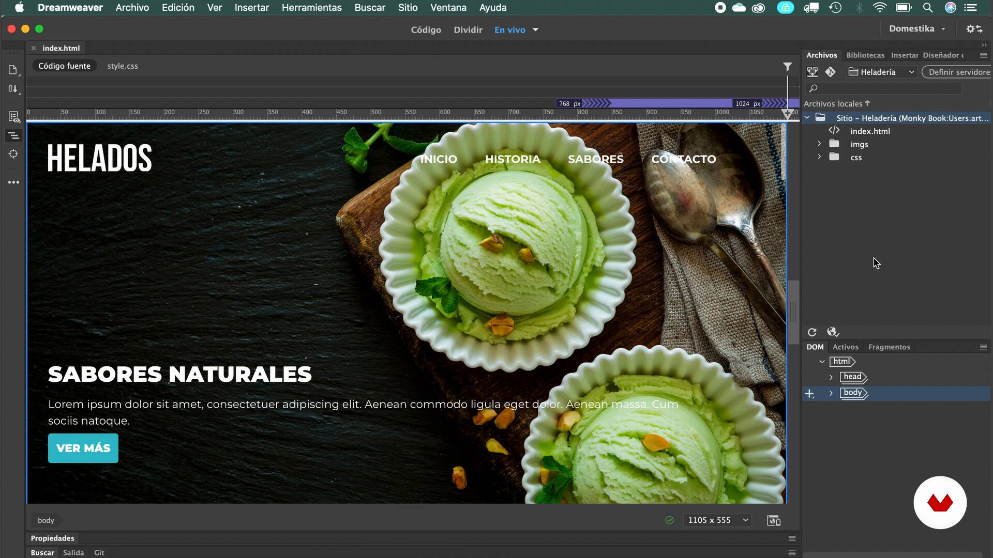Screen dimensions: 993x558
Task: Select the Split view mode
Action: pos(469,29)
